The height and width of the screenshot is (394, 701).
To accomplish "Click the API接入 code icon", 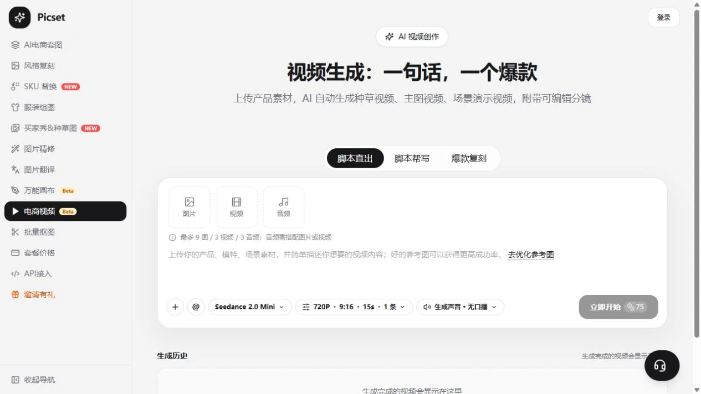I will (x=15, y=273).
